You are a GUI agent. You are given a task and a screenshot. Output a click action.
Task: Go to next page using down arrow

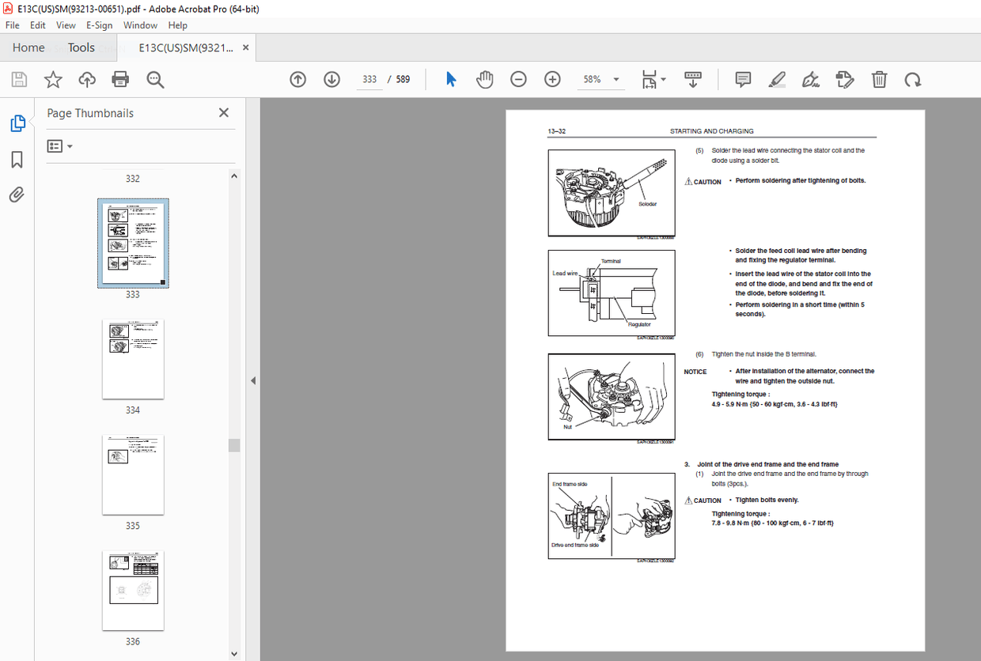tap(331, 79)
